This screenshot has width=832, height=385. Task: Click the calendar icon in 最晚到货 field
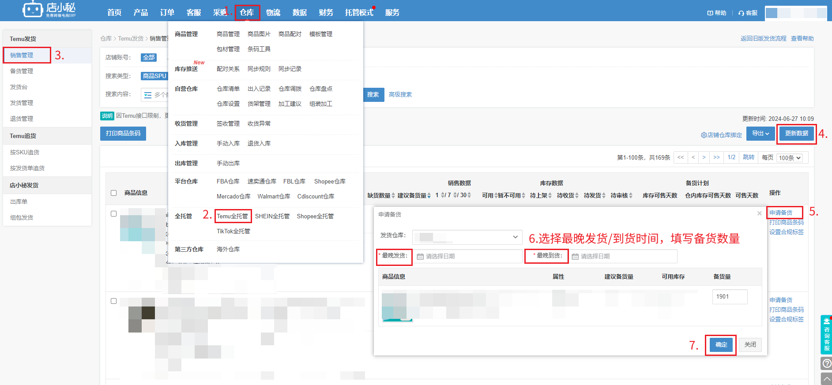tap(575, 256)
